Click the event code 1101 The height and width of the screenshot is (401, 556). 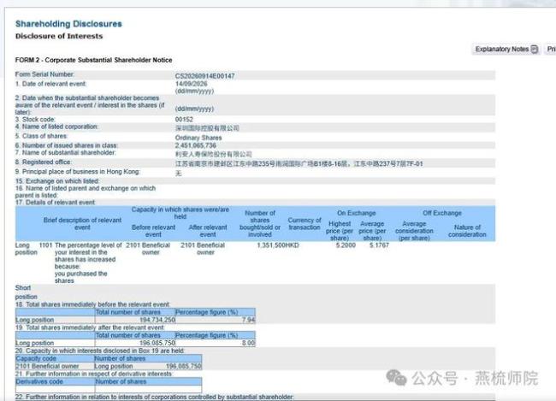(45, 245)
